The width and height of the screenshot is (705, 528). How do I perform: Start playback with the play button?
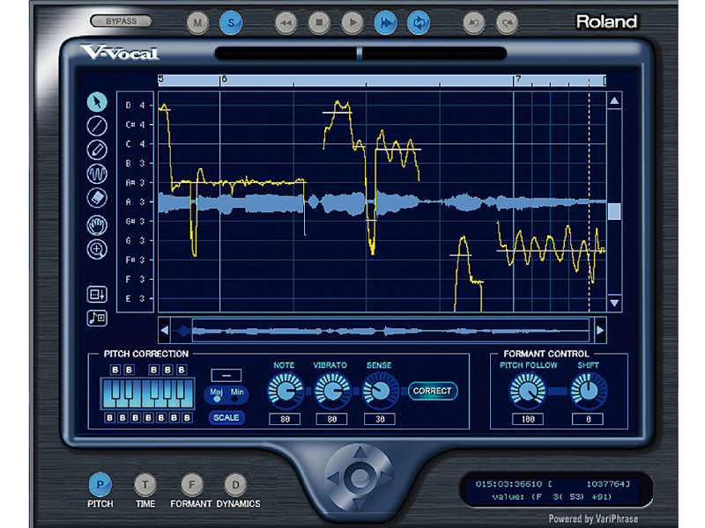pos(352,22)
